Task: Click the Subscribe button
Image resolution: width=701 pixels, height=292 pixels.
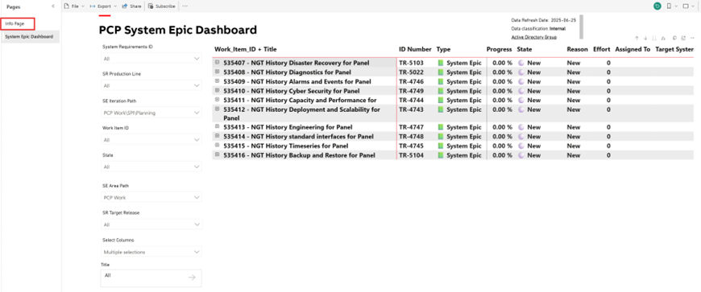Action: pyautogui.click(x=162, y=6)
